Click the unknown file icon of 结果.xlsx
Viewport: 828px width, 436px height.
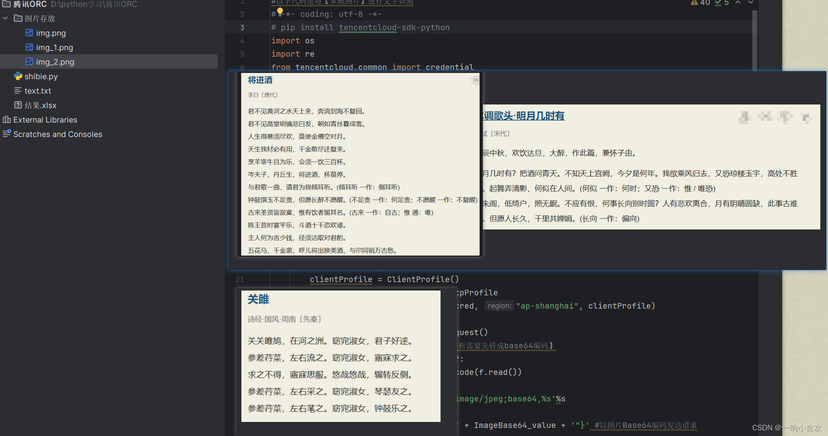tap(18, 105)
